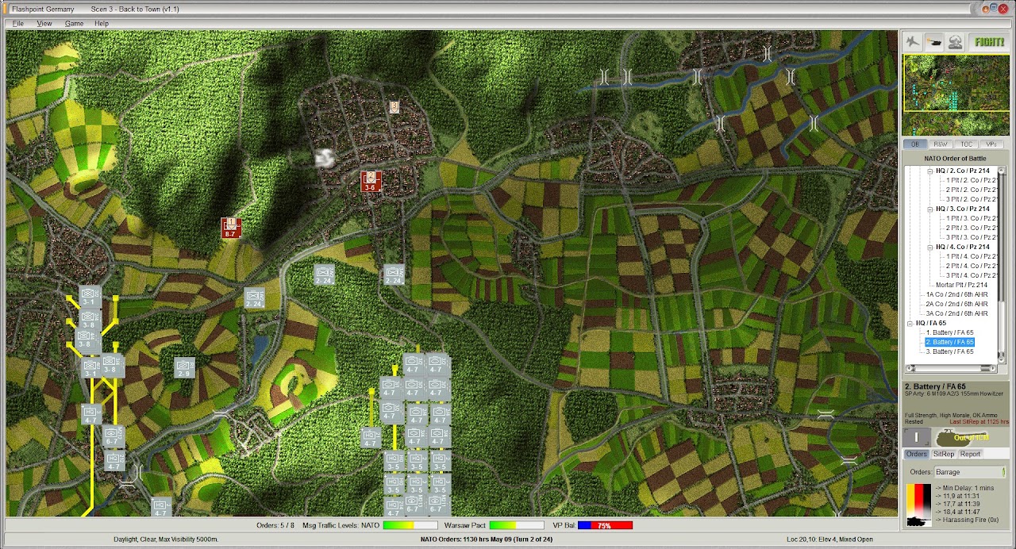Click the NATO message traffic level bar
Image resolution: width=1016 pixels, height=549 pixels.
[x=410, y=524]
